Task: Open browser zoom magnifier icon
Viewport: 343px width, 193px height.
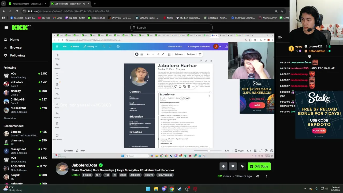Action: click(276, 11)
